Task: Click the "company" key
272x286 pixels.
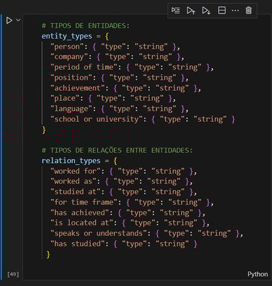Action: coord(69,57)
